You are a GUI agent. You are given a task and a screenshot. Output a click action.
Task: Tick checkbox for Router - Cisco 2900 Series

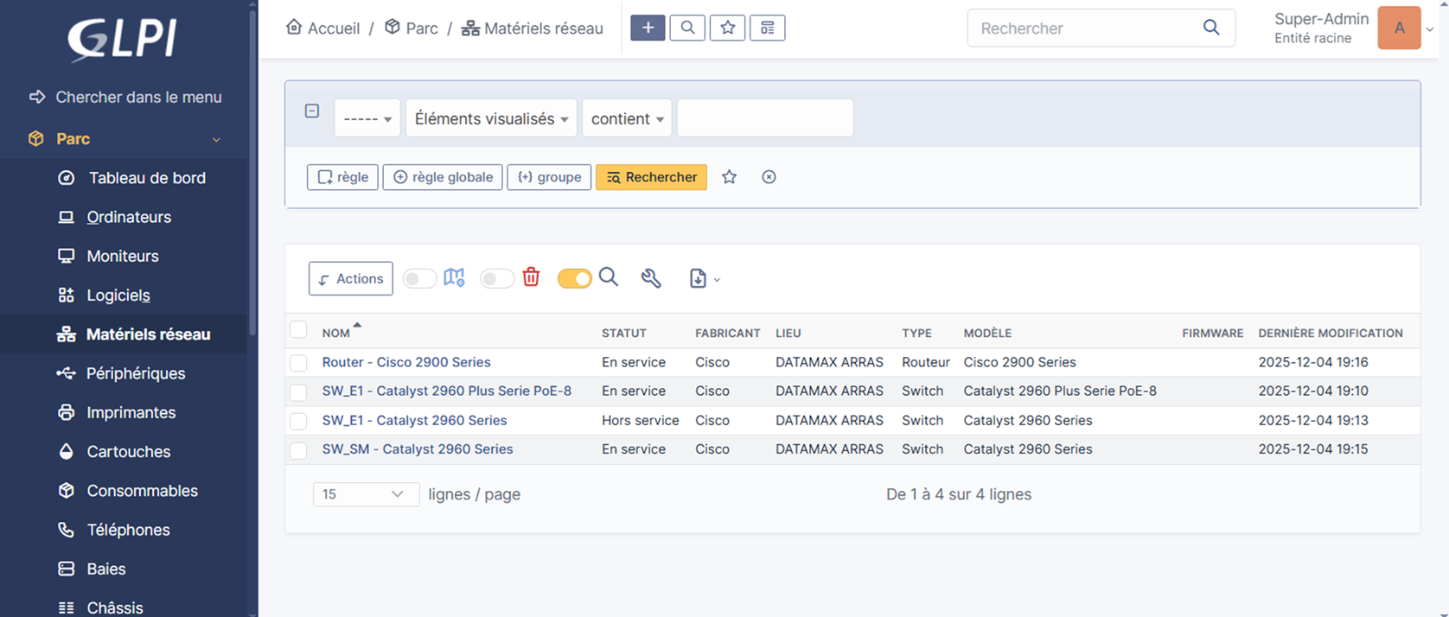298,363
